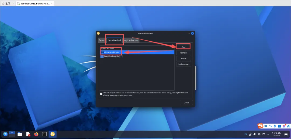Screen dimensions: 291x139
Task: Open the terminal emulator from the taskbar
Action: point(44,134)
